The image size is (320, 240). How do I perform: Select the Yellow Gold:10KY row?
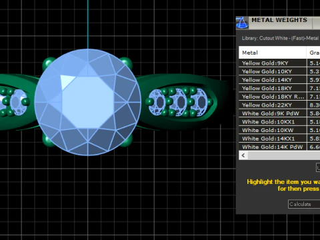279,71
